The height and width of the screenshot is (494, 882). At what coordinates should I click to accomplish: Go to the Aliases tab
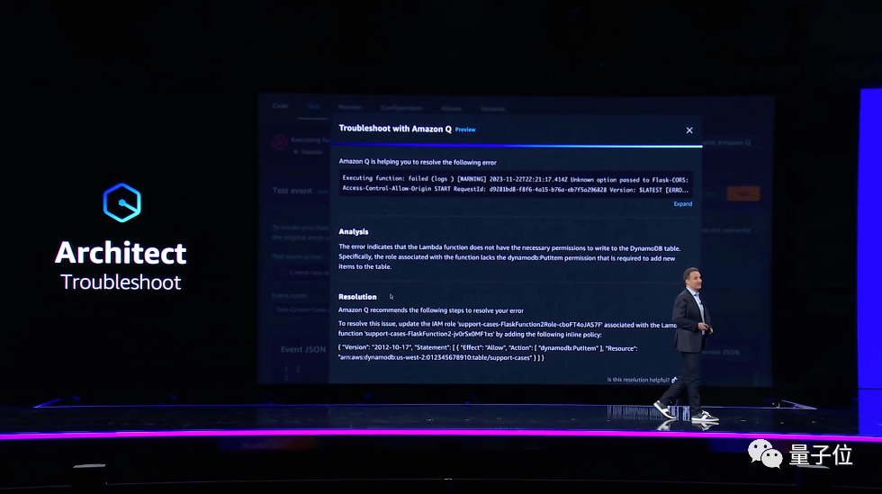[x=452, y=107]
